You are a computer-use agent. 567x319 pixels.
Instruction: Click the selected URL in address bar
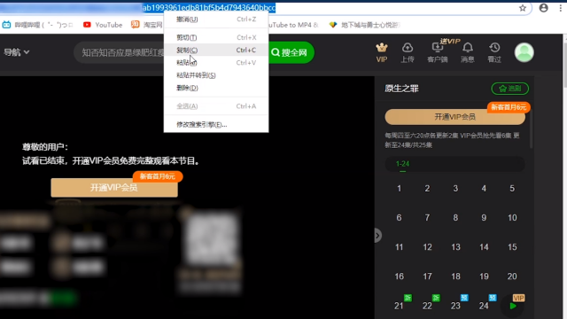[x=209, y=8]
